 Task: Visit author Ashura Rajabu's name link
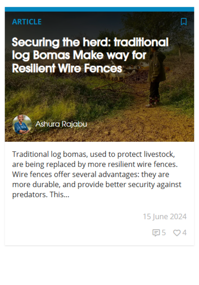pyautogui.click(x=61, y=124)
